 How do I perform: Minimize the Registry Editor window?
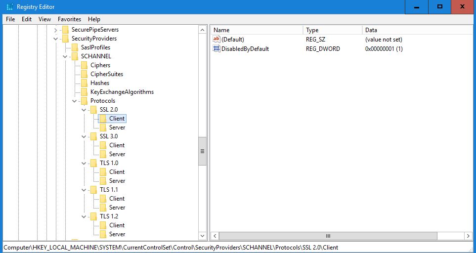coord(417,7)
